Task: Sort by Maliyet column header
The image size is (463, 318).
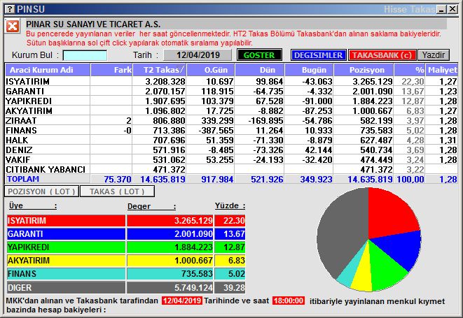Action: click(442, 70)
